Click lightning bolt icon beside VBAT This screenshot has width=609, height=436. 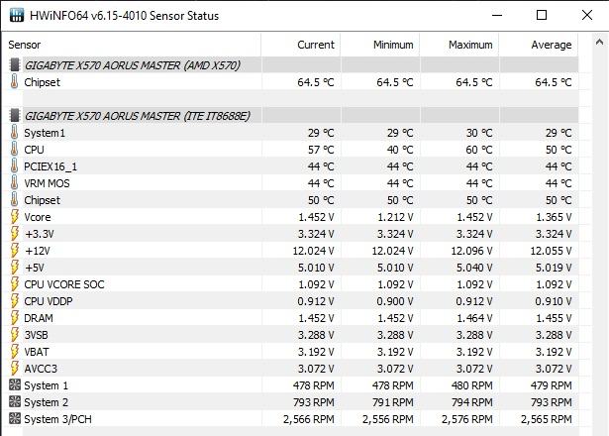click(15, 352)
